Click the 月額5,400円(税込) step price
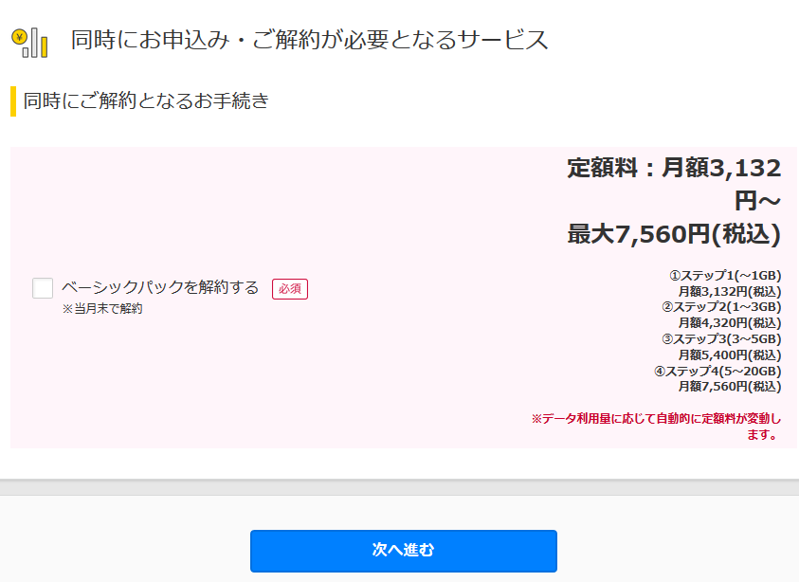 pyautogui.click(x=730, y=355)
